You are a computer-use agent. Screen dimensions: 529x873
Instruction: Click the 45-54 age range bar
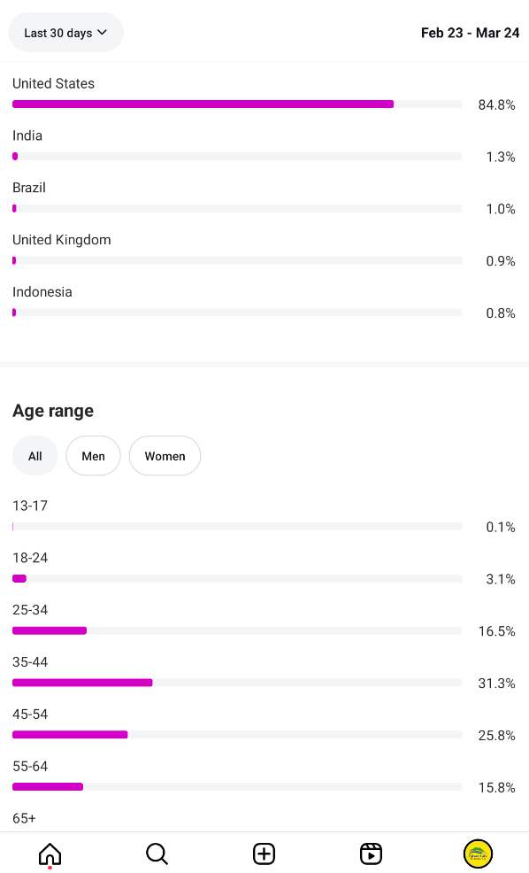click(x=237, y=735)
